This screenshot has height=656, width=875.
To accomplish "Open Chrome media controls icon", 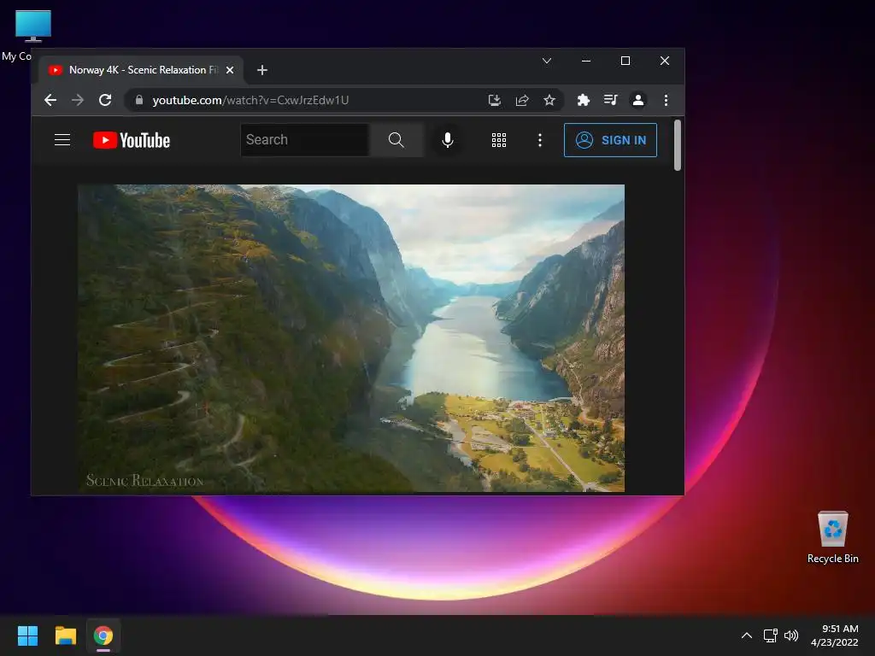I will click(610, 100).
